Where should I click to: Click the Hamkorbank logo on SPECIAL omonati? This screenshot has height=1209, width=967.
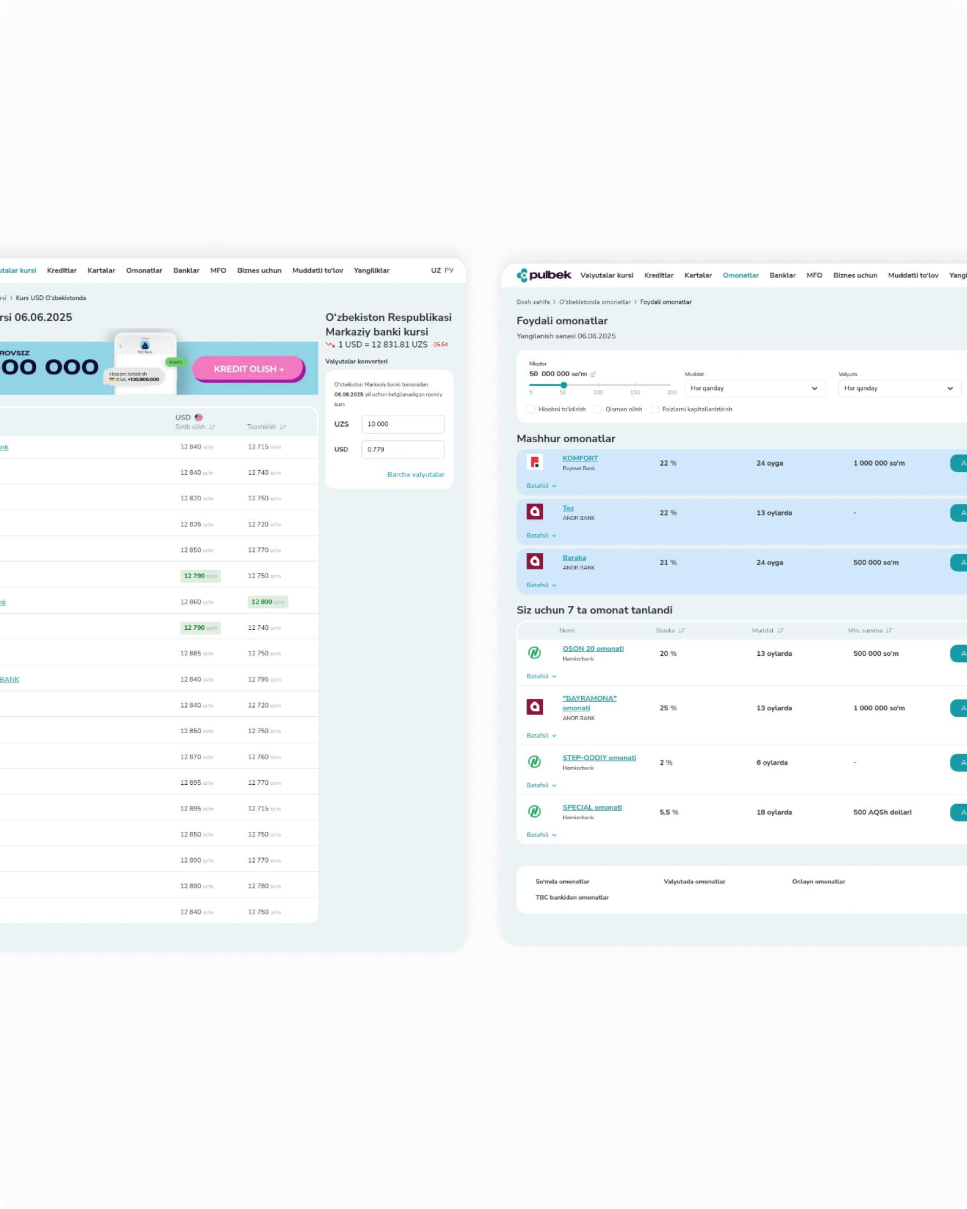[x=534, y=811]
